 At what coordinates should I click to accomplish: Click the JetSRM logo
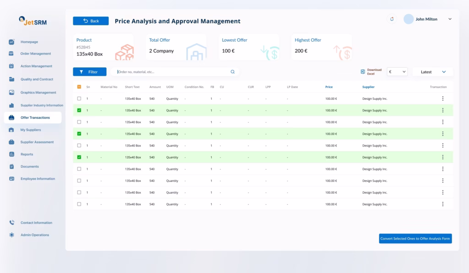point(33,21)
